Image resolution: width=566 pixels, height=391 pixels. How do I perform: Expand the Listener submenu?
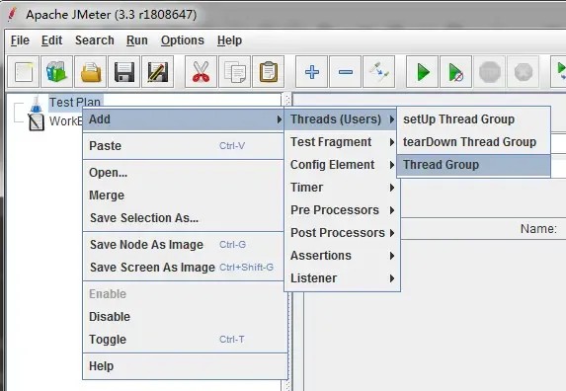[x=342, y=278]
